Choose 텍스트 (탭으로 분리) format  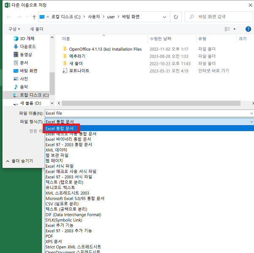(x=64, y=182)
